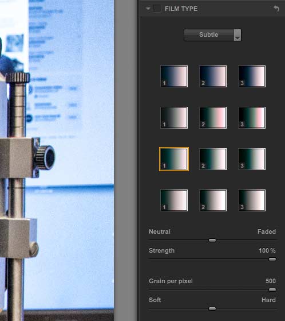Select first row film swatch 3

pyautogui.click(x=252, y=76)
